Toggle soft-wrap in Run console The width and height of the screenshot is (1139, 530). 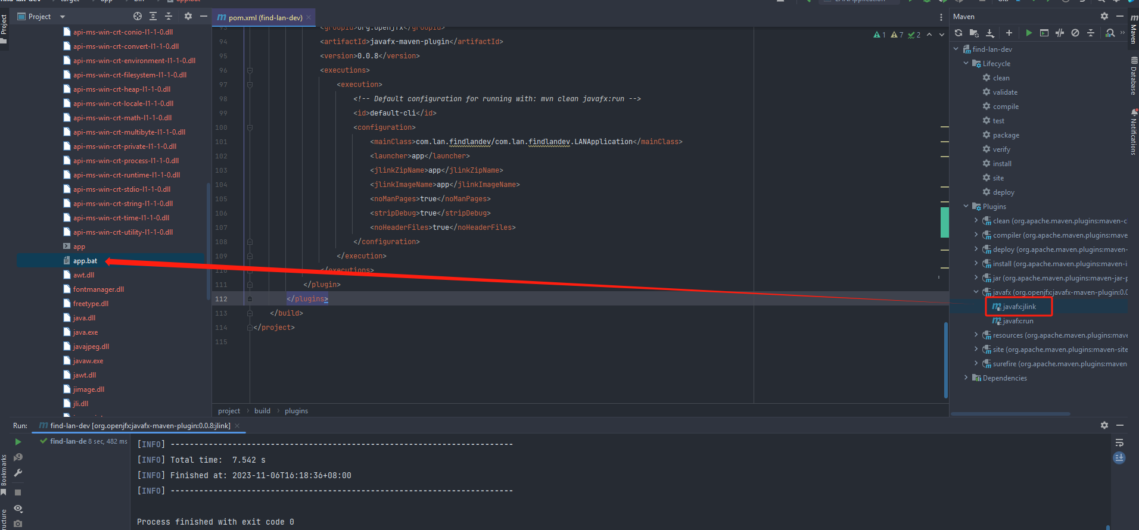[1119, 442]
